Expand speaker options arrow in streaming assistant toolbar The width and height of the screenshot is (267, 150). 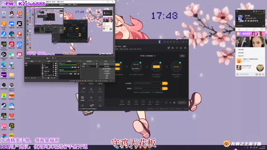coord(160,102)
